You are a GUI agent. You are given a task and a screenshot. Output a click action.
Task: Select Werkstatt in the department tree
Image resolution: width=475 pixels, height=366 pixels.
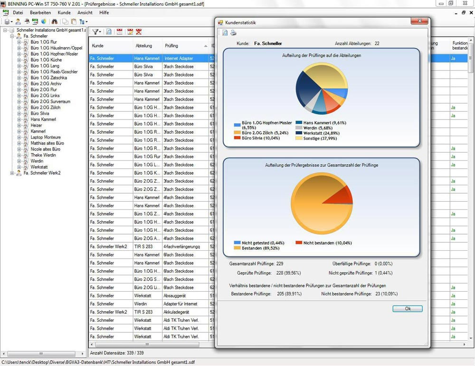(x=39, y=167)
